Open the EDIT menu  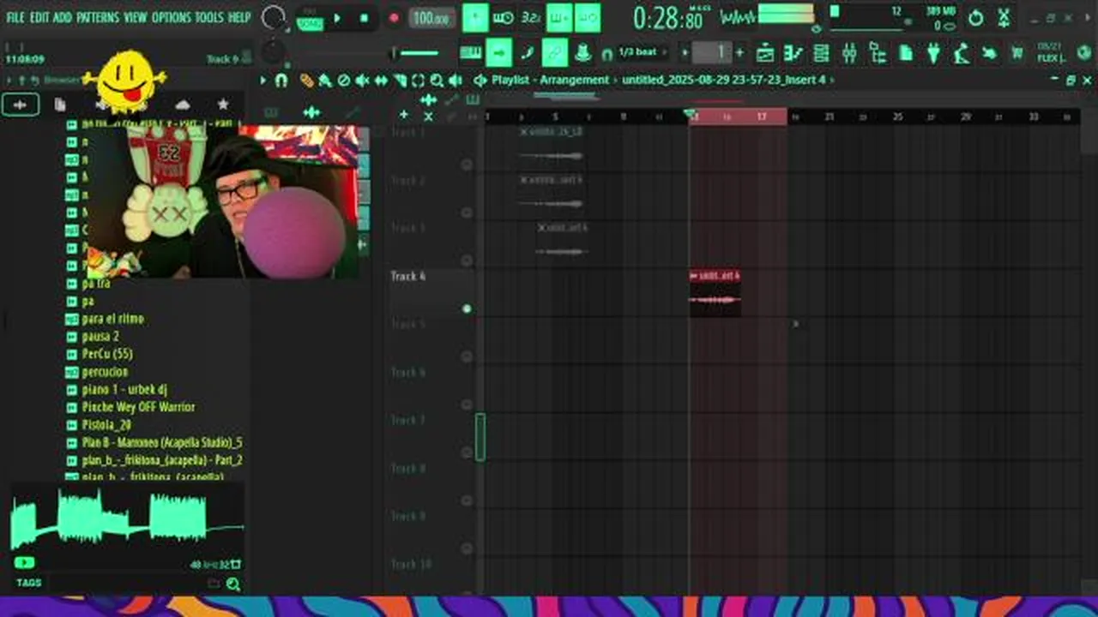(x=39, y=17)
